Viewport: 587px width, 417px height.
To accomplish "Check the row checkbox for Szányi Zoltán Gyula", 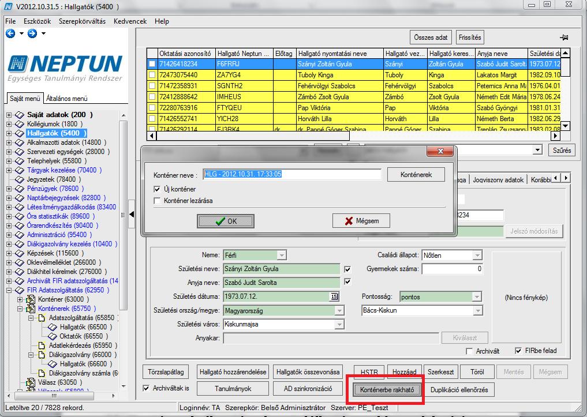I will pyautogui.click(x=152, y=64).
